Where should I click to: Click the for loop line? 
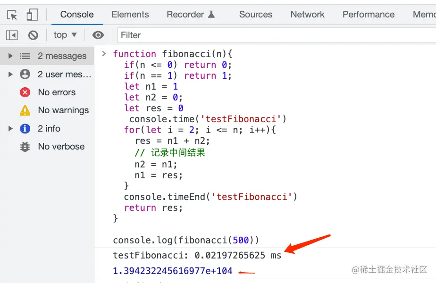coord(200,130)
